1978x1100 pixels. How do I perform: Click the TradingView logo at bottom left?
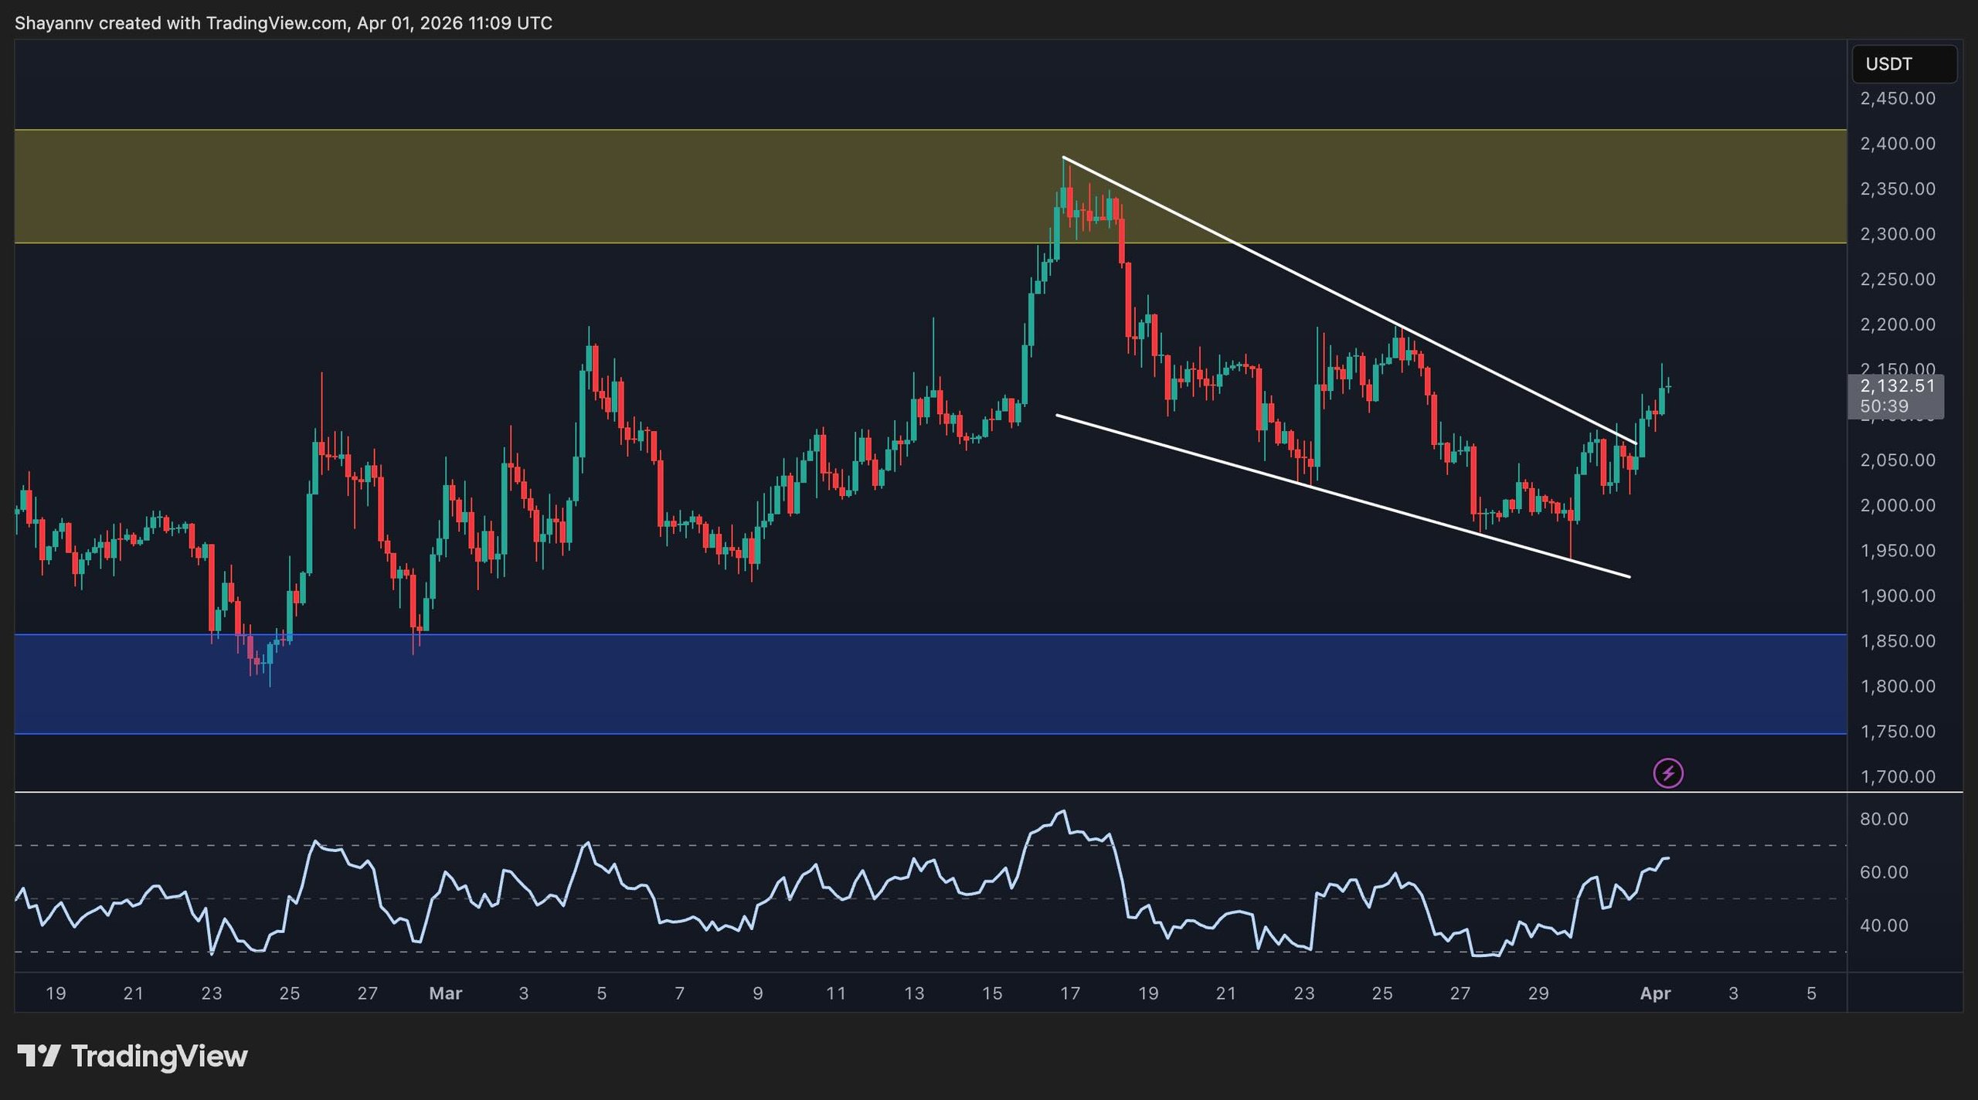[x=132, y=1056]
